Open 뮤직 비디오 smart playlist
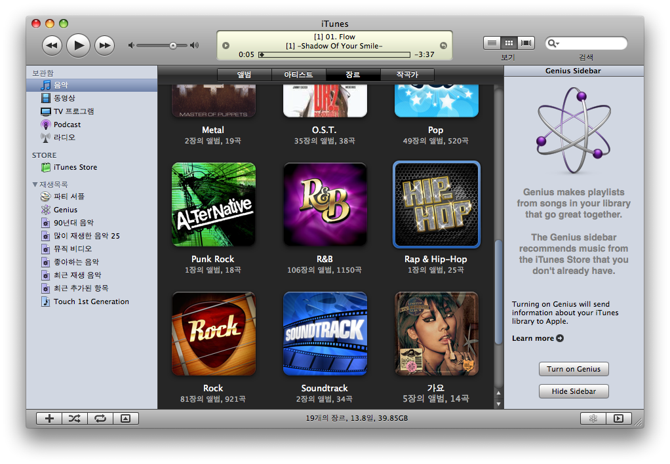This screenshot has height=464, width=670. [x=91, y=248]
